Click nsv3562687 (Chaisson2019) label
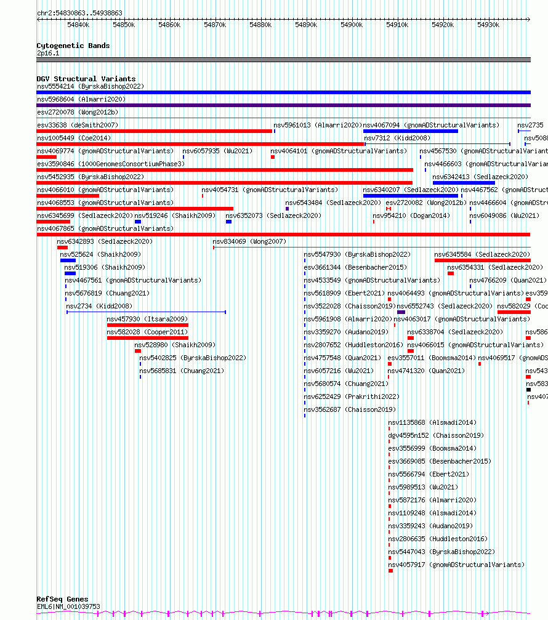 pos(350,409)
